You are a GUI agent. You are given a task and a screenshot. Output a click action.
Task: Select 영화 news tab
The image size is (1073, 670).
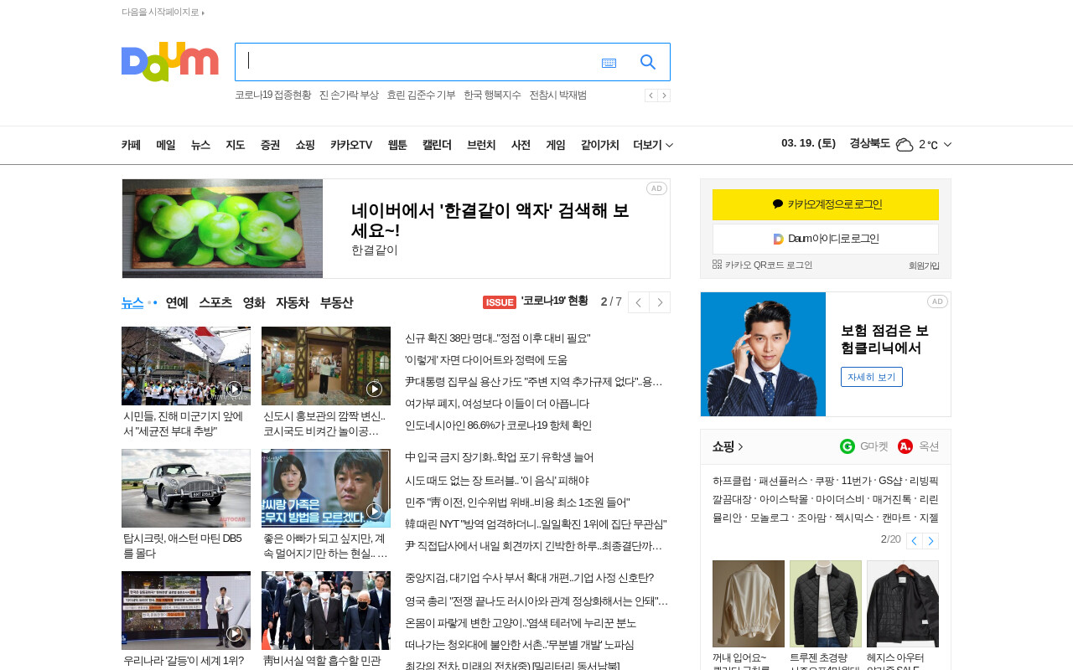(x=254, y=302)
